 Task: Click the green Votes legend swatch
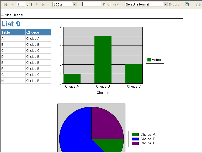[x=149, y=60]
